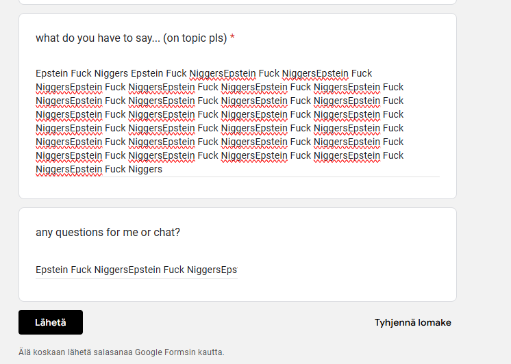Click the Tyhjennä lomake clear form link
This screenshot has height=364, width=511.
(x=412, y=322)
